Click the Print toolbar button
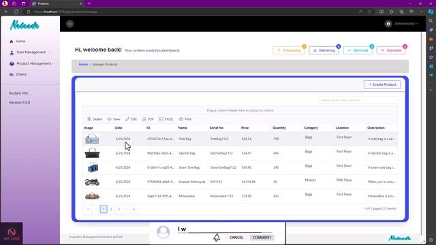Image resolution: width=436 pixels, height=245 pixels. (x=185, y=119)
